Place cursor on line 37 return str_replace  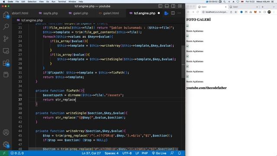[59, 100]
